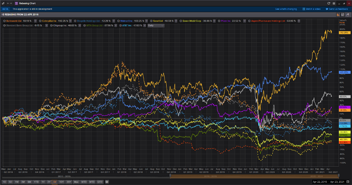Select the 5D time range
352x185 pixels.
[x=10, y=182]
